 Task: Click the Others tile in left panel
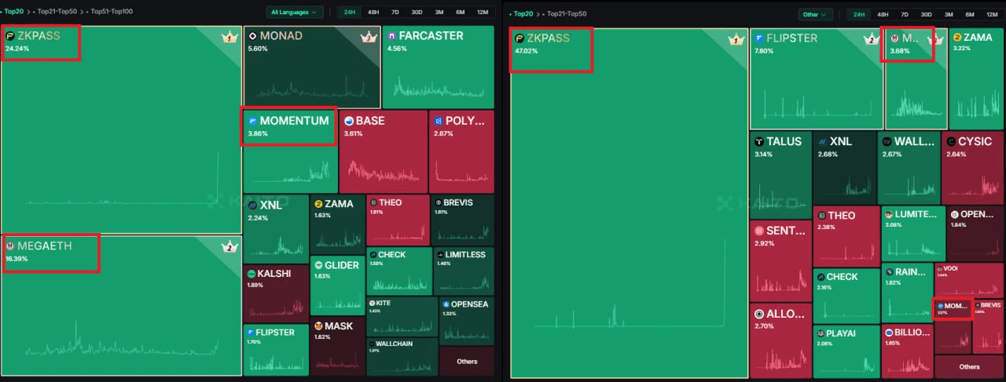click(x=467, y=362)
